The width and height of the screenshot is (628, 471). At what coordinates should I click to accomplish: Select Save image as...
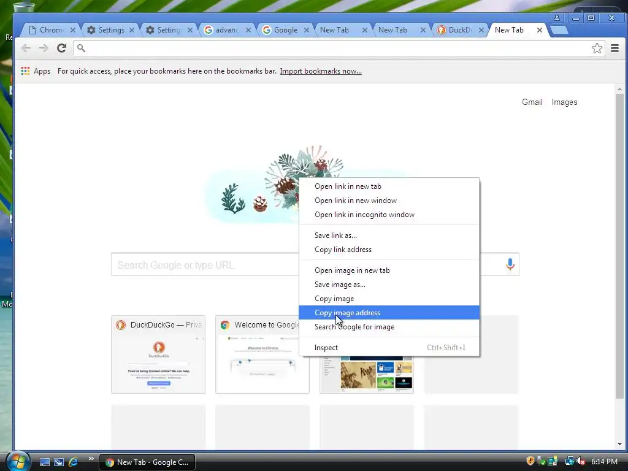coord(389,285)
